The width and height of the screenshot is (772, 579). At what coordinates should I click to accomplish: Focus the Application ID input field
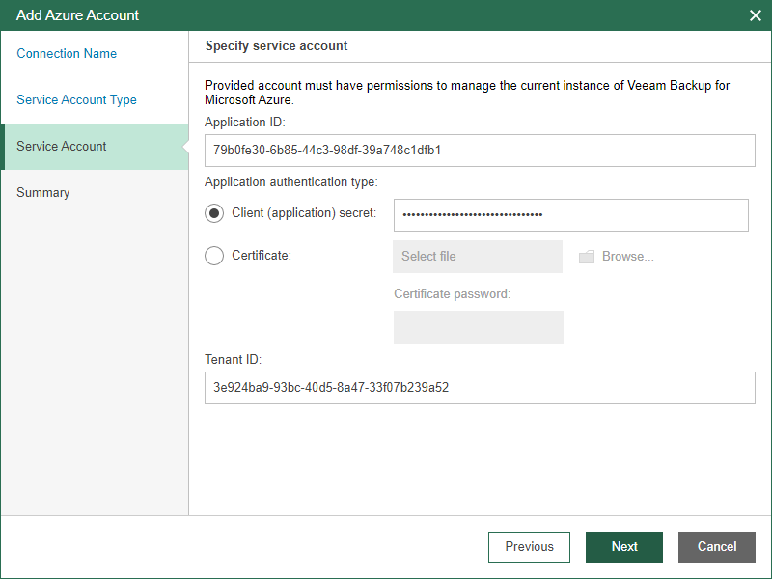pyautogui.click(x=480, y=151)
